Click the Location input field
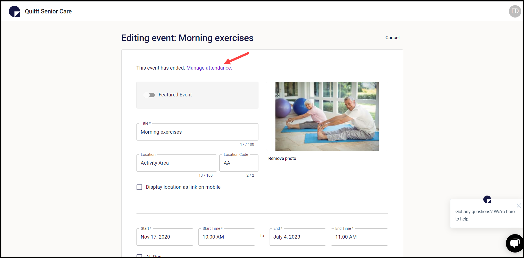This screenshot has width=524, height=258. click(177, 163)
